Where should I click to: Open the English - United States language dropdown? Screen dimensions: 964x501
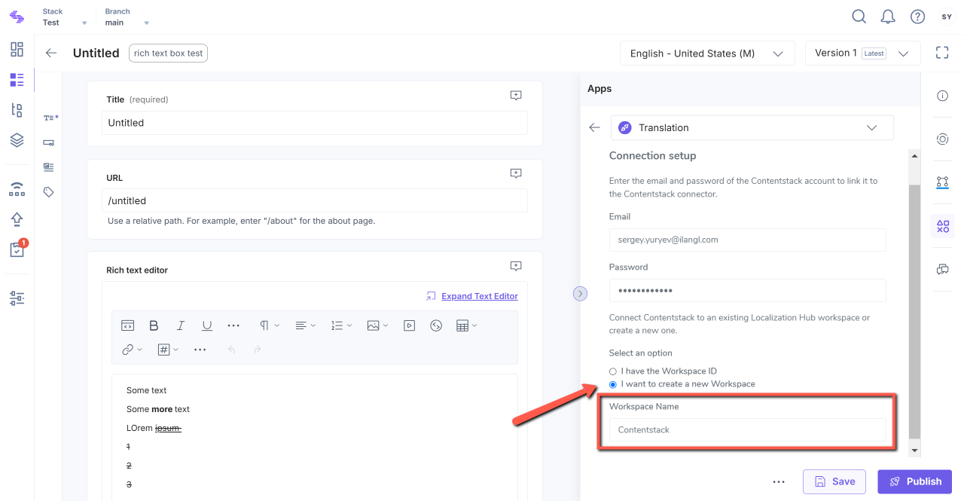click(x=707, y=53)
